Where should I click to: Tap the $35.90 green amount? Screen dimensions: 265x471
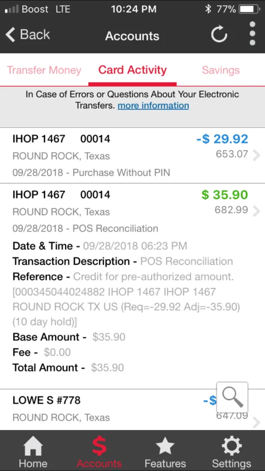point(224,195)
